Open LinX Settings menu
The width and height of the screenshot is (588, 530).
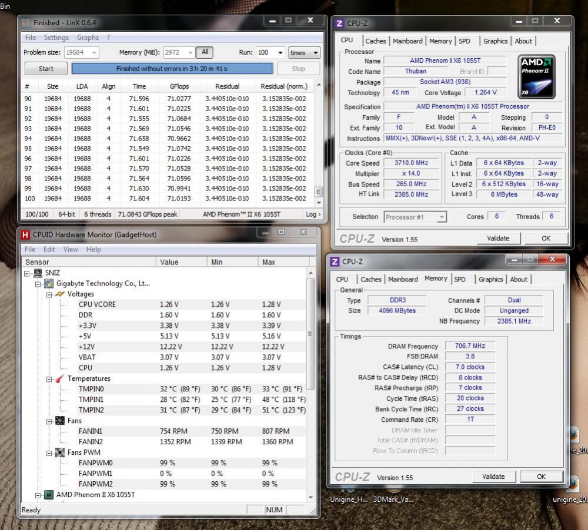(56, 38)
